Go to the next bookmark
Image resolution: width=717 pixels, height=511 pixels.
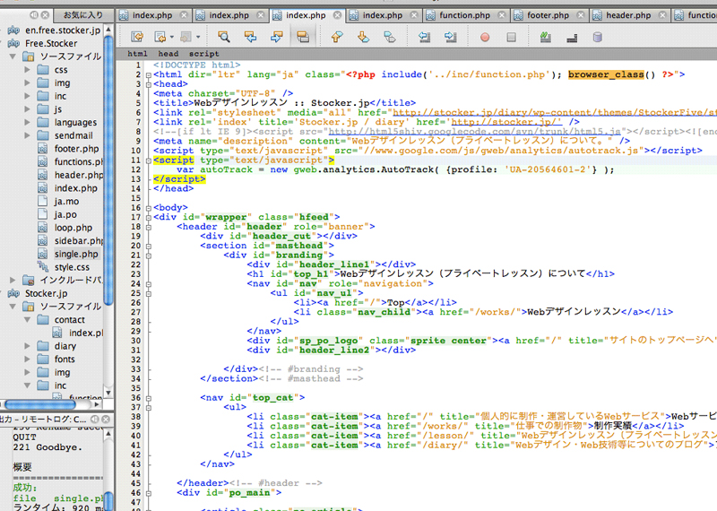coord(363,37)
